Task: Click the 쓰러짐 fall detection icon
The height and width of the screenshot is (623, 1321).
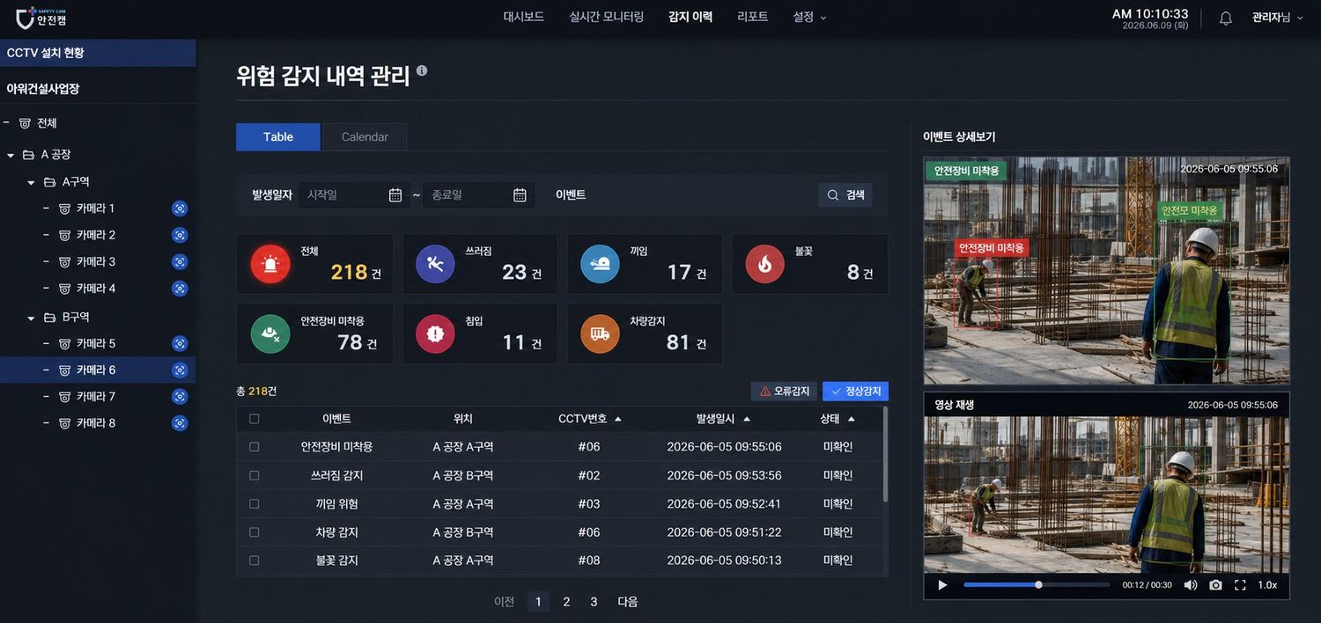Action: coord(435,264)
